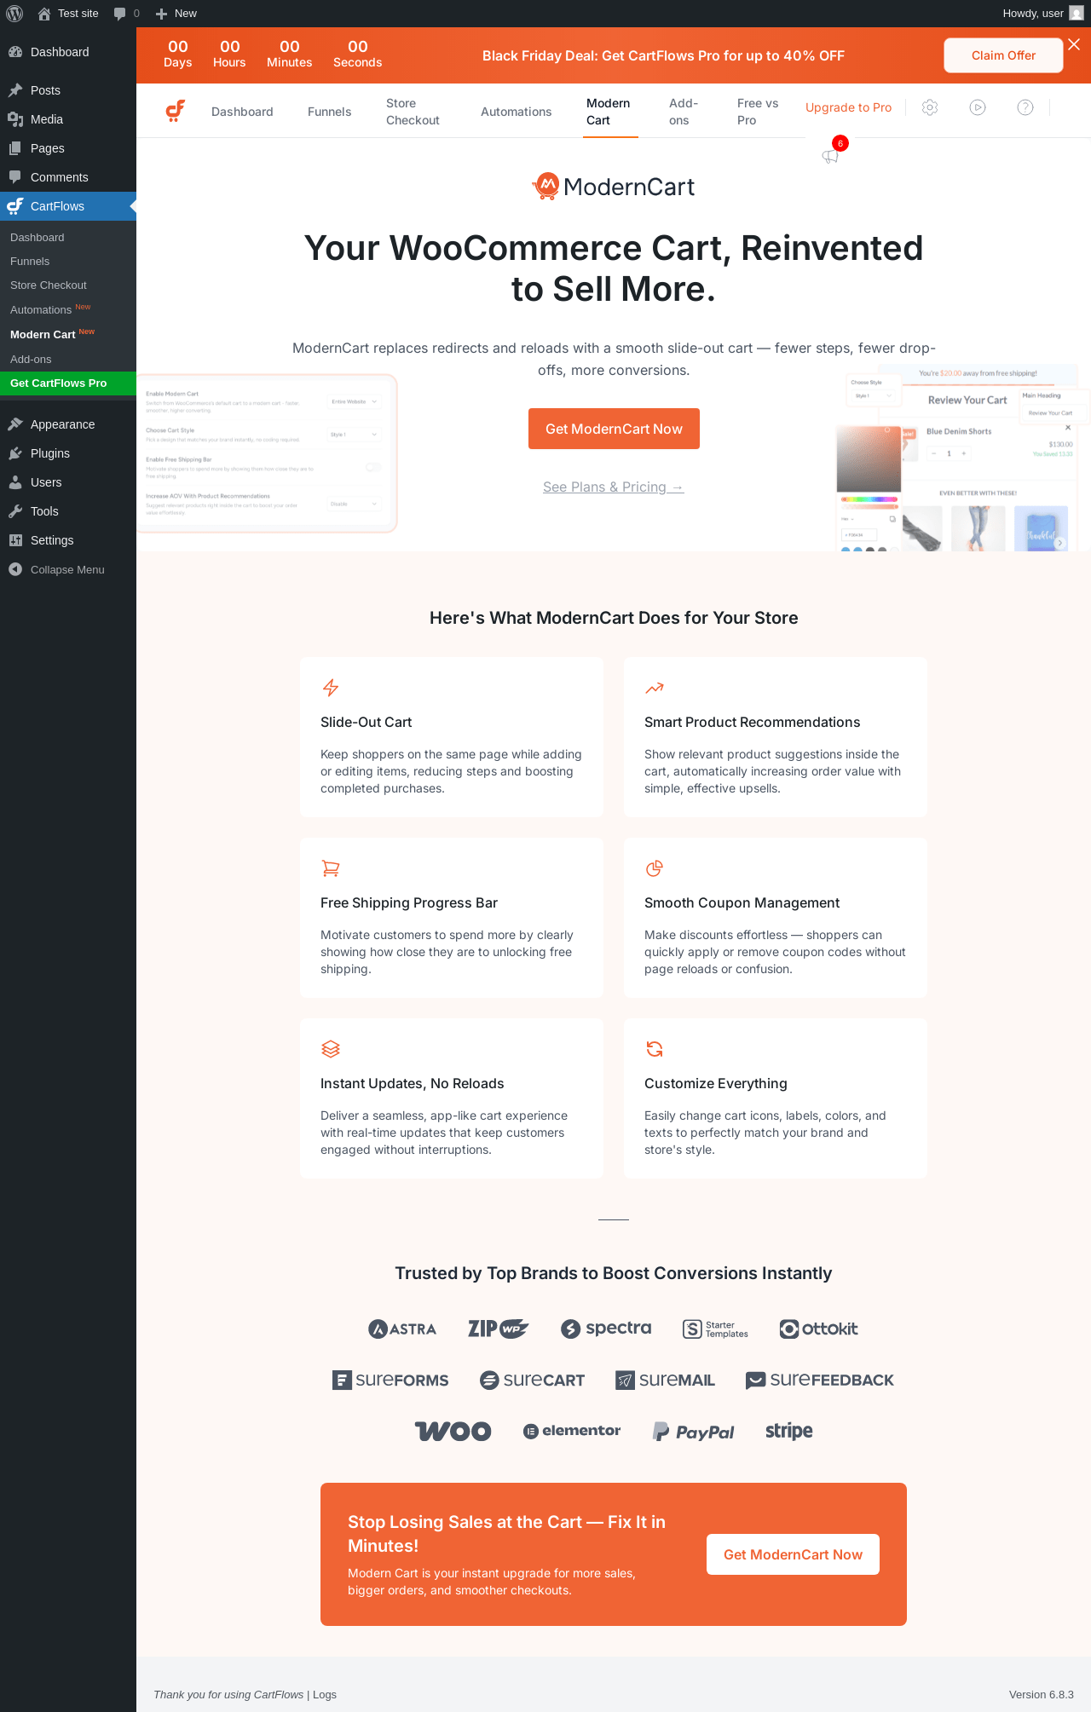
Task: Open Users in the admin sidebar
Action: pos(68,482)
